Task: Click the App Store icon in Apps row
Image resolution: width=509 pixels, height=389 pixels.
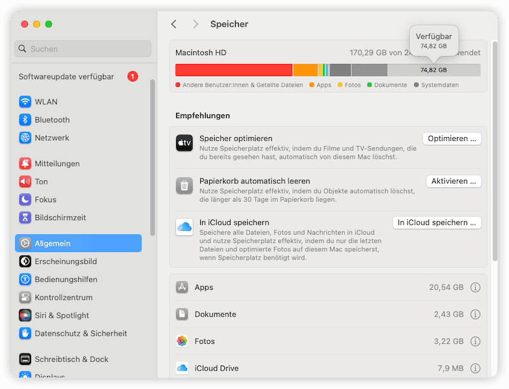Action: tap(182, 287)
